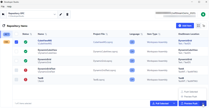Click the C# badge in the DynamicCubeView row
Viewport: 209px width, 108px height.
tap(132, 52)
